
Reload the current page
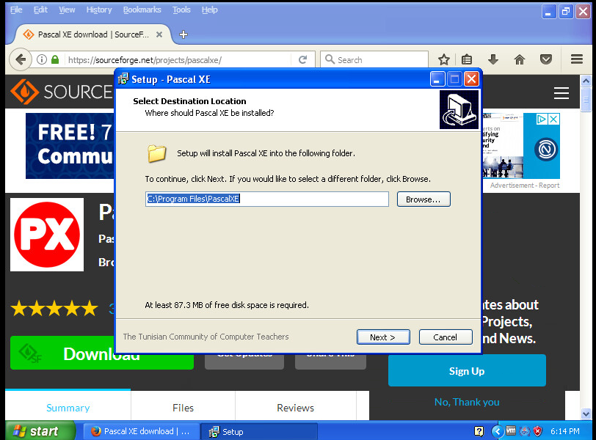[x=303, y=59]
